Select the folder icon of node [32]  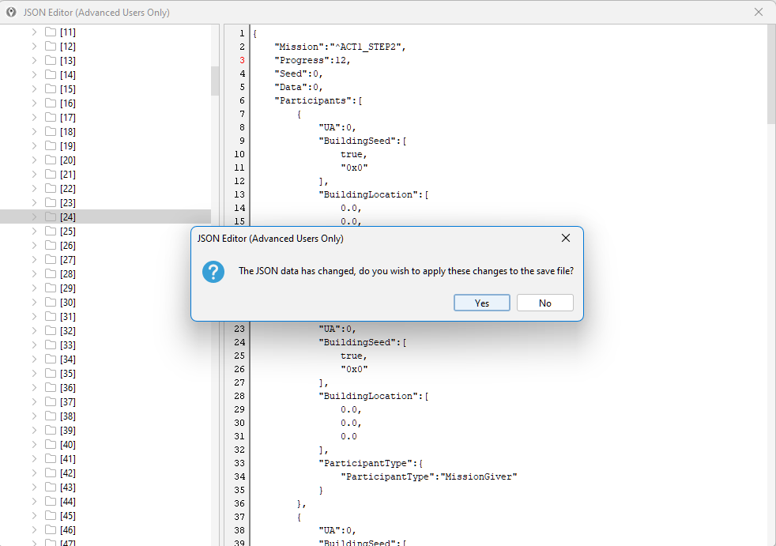point(51,330)
